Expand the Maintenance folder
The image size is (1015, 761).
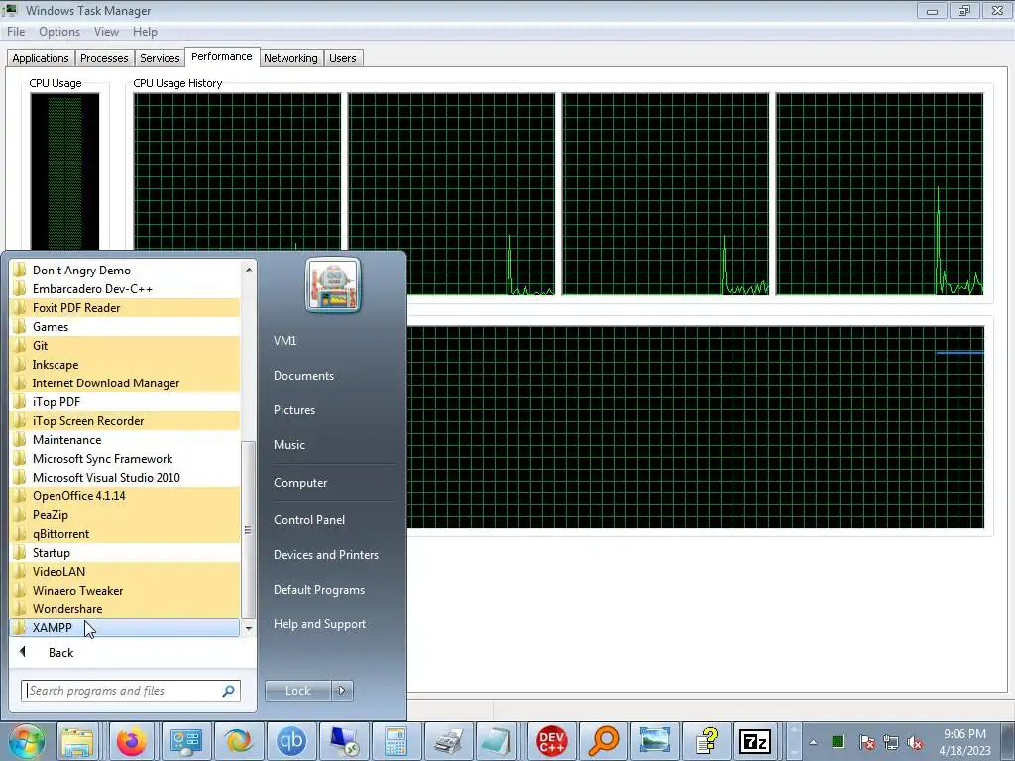(x=125, y=439)
